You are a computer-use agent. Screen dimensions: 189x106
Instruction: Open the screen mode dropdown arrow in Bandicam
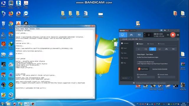[126, 35]
